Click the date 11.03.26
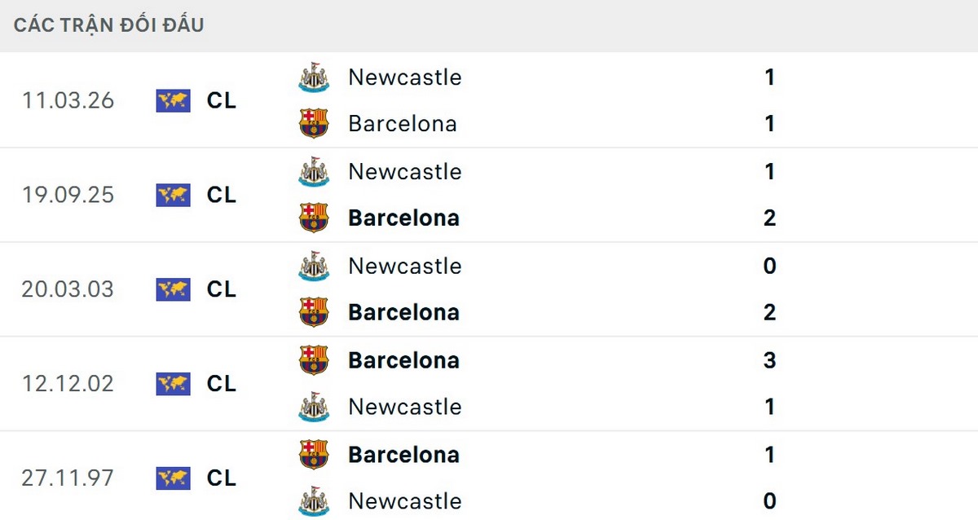This screenshot has height=520, width=978. click(x=68, y=100)
